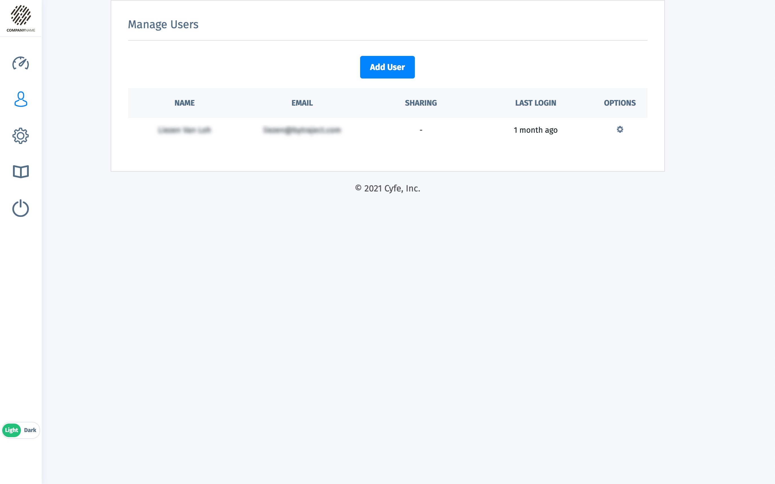Image resolution: width=775 pixels, height=484 pixels.
Task: Sort by the NAME column header
Action: click(185, 103)
